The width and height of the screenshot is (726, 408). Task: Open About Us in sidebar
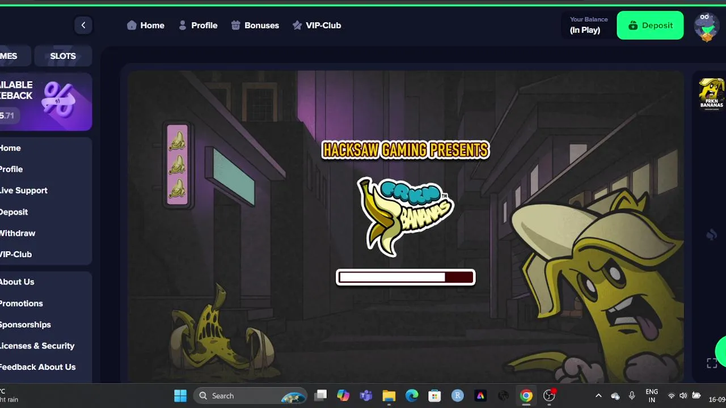[x=17, y=282]
